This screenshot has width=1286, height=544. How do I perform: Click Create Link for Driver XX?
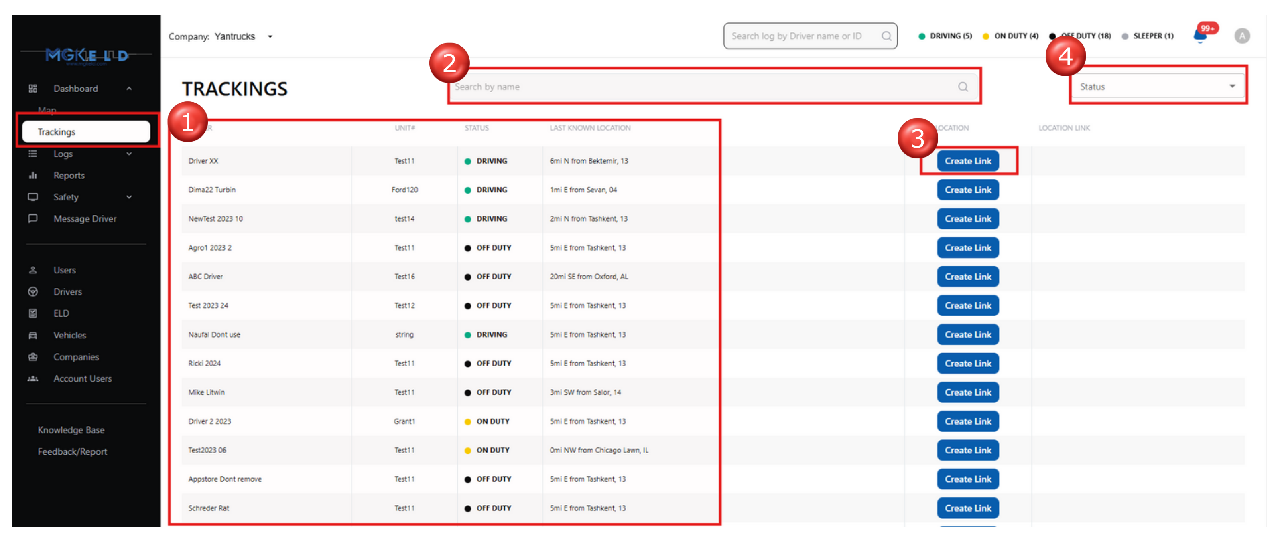pos(967,161)
